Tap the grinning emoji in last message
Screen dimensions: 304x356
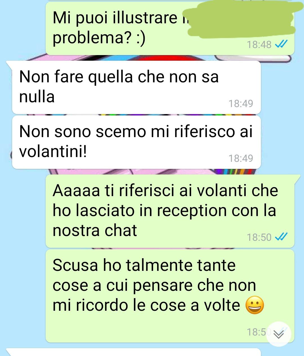(x=255, y=305)
